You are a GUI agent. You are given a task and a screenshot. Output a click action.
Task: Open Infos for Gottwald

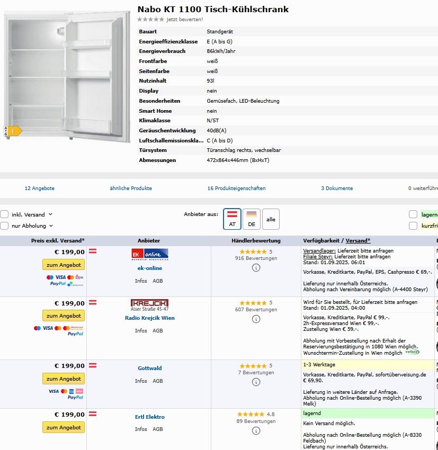141,381
